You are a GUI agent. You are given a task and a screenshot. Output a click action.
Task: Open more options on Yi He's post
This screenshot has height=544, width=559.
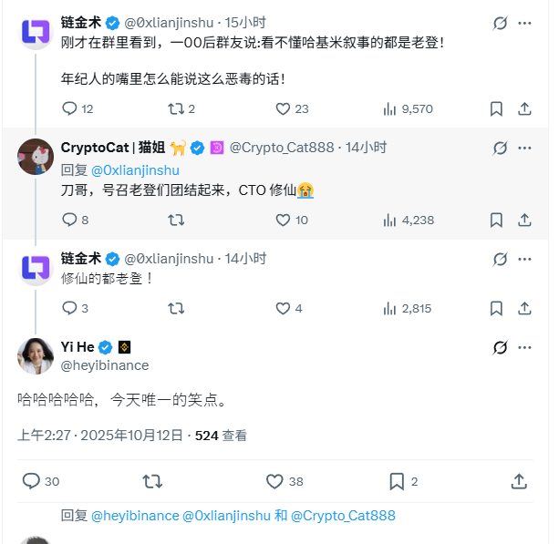525,347
